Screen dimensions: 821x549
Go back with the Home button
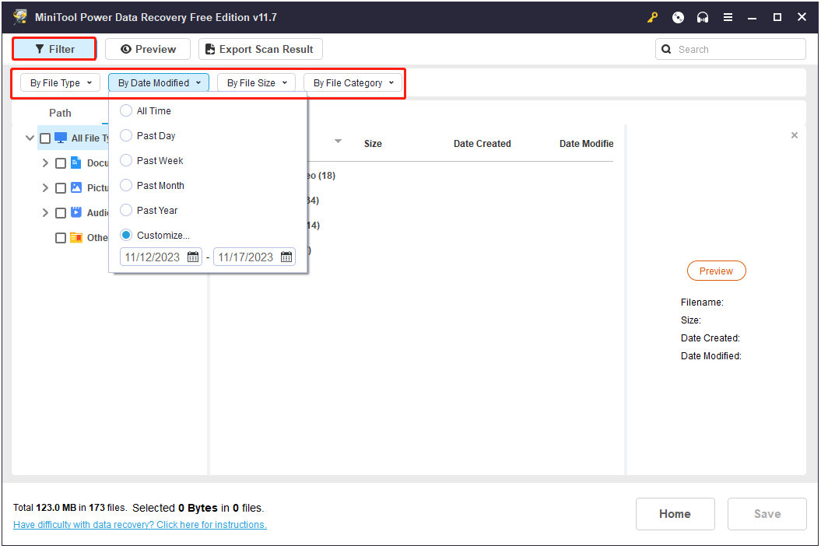pos(675,514)
